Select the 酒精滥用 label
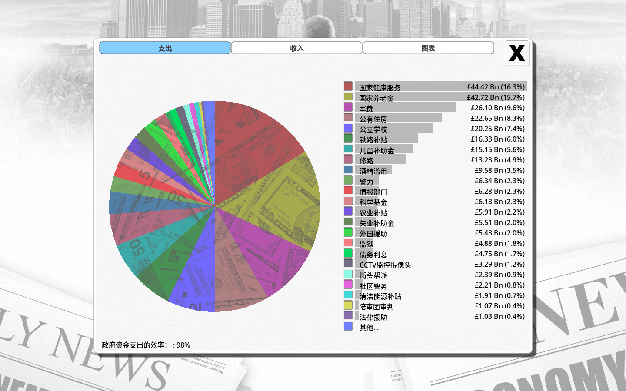The height and width of the screenshot is (391, 626). tap(373, 171)
